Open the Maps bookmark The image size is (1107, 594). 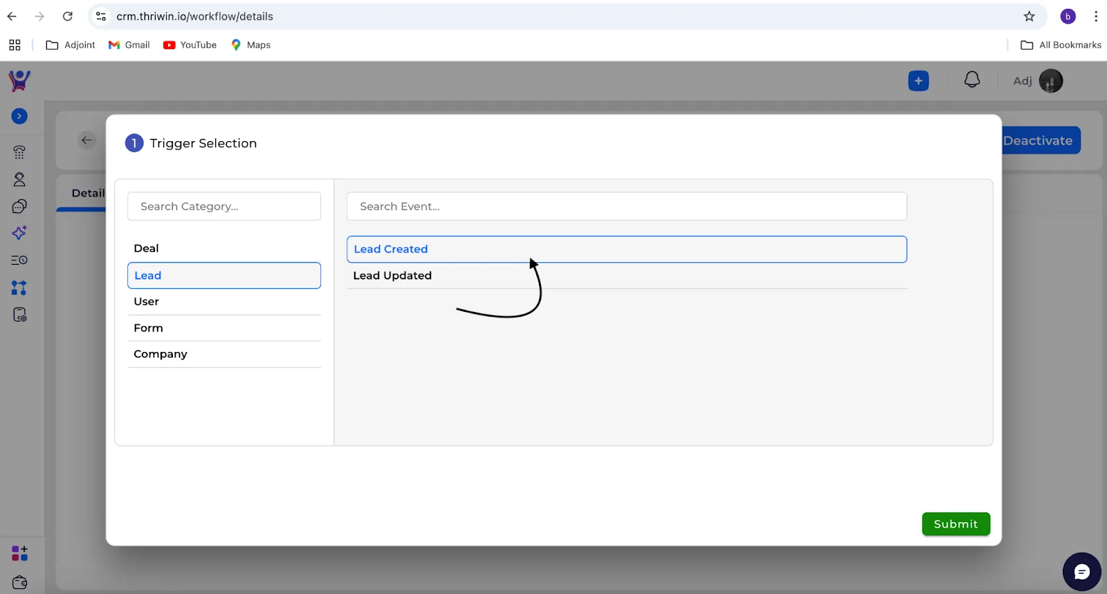tap(250, 45)
